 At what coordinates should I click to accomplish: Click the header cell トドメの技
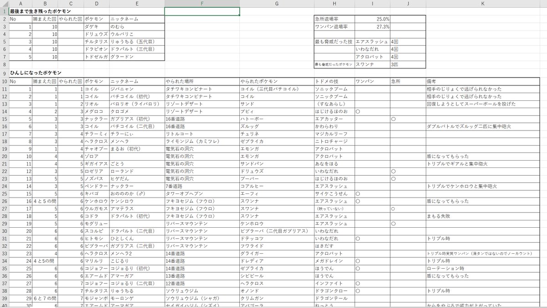(x=334, y=81)
